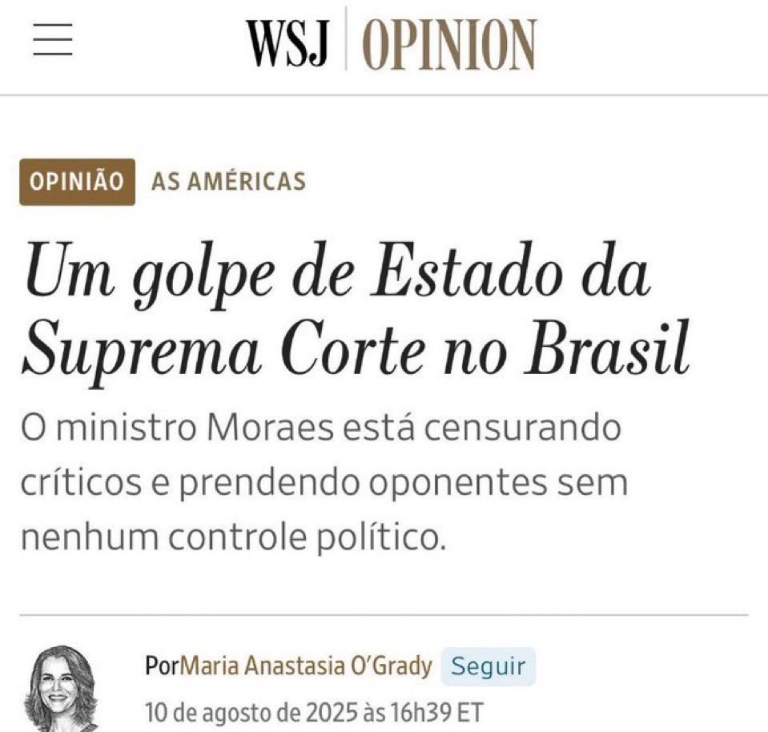Click the '10 de agosto de 2025' timestamp
This screenshot has width=768, height=732.
(x=251, y=713)
